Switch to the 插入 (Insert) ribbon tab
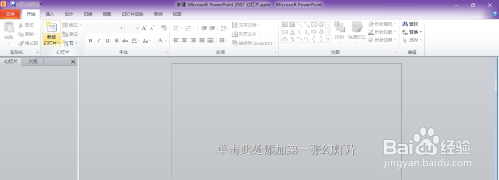499x180 pixels. 50,14
